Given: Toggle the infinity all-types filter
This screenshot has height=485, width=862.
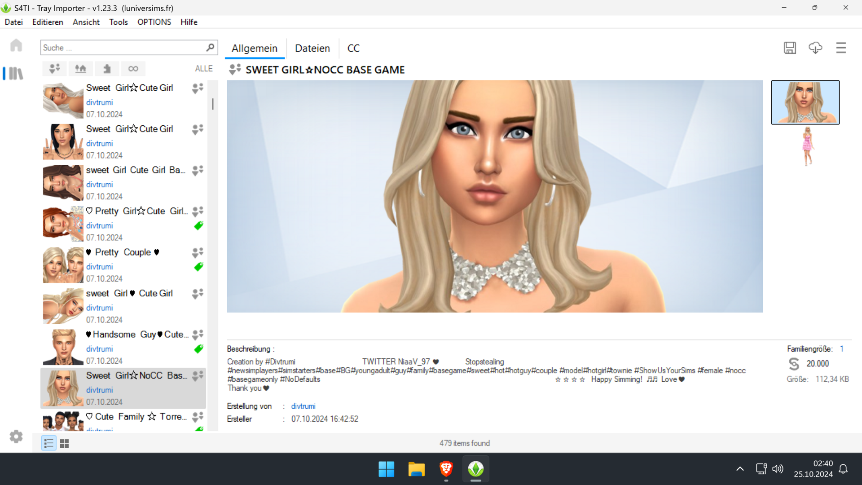Looking at the screenshot, I should coord(133,69).
